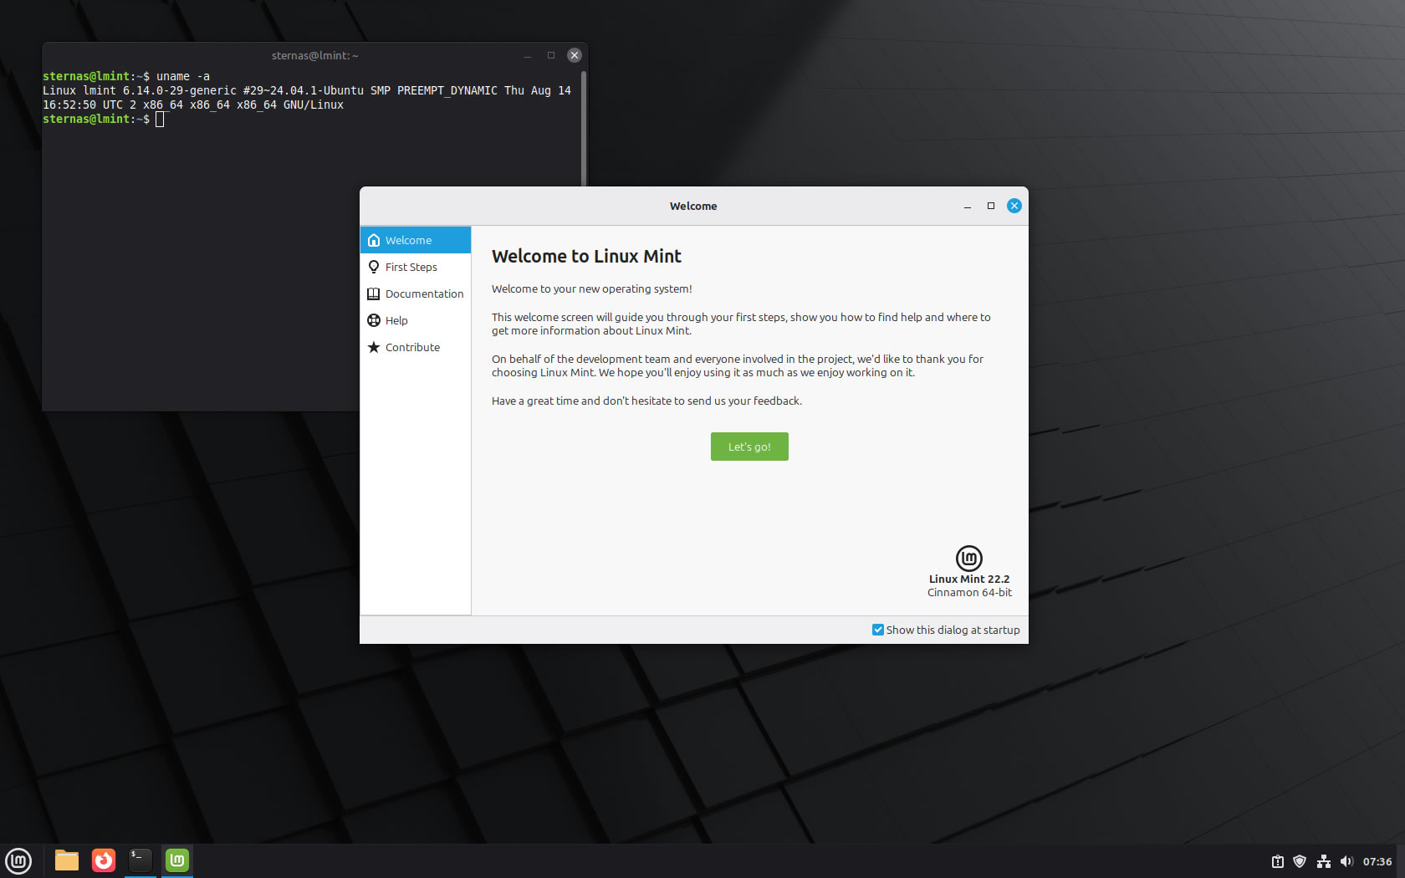The height and width of the screenshot is (878, 1405).
Task: Click the terminal's vertical scrollbar
Action: pyautogui.click(x=584, y=129)
